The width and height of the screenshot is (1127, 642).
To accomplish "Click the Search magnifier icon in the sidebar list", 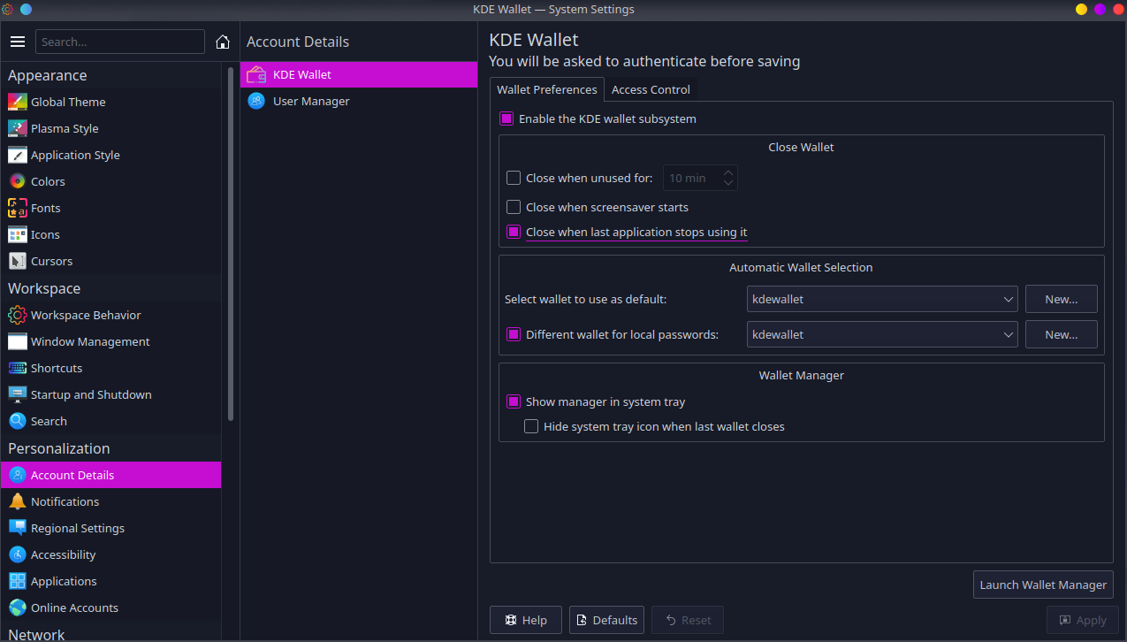I will pyautogui.click(x=18, y=421).
